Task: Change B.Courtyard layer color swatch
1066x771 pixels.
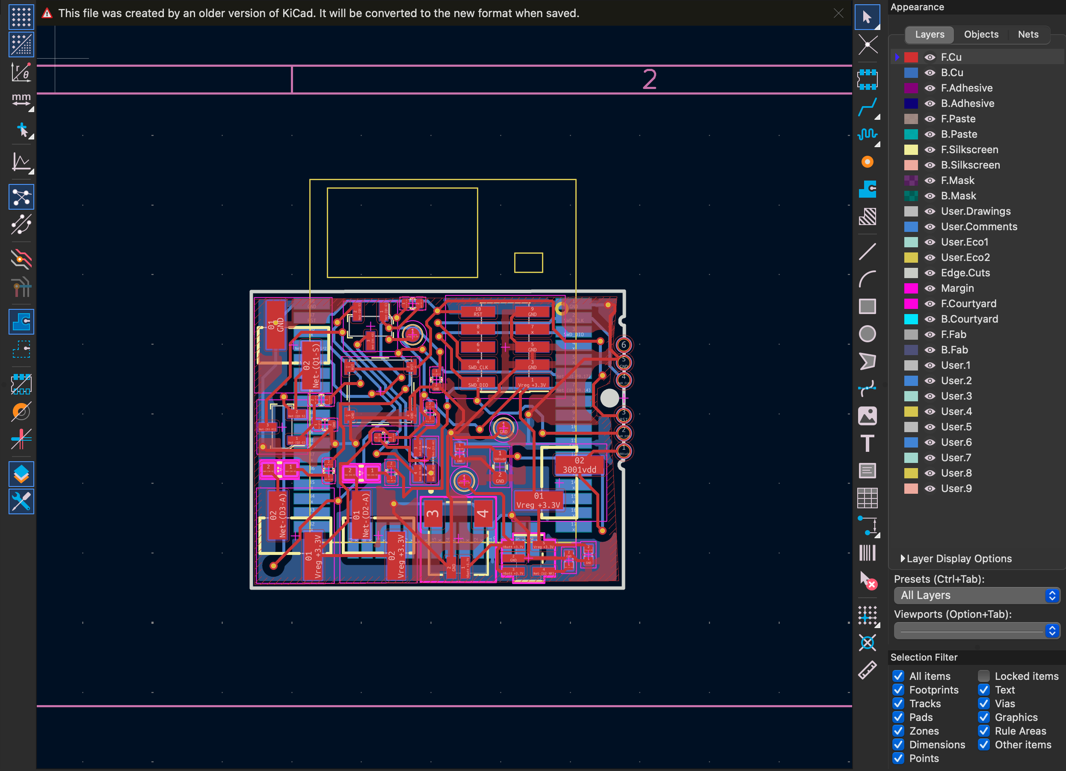Action: pyautogui.click(x=911, y=319)
